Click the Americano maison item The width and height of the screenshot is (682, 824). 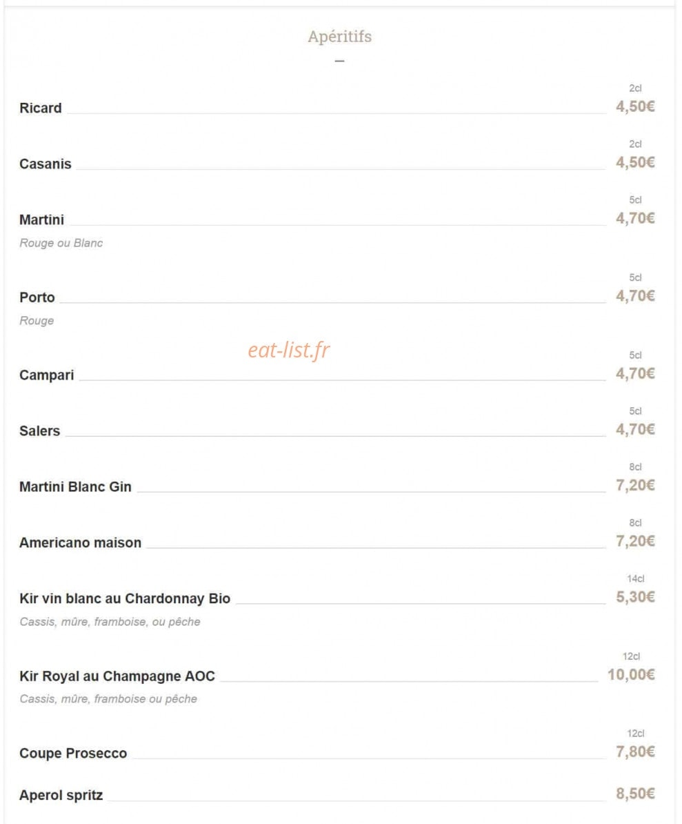point(80,542)
